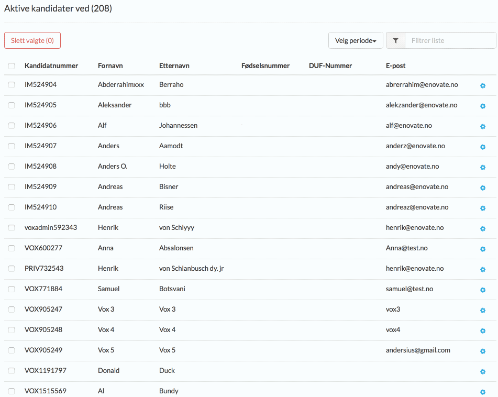Viewport: 498px width, 397px height.
Task: Click surname von Schlyyy
Action: point(176,227)
